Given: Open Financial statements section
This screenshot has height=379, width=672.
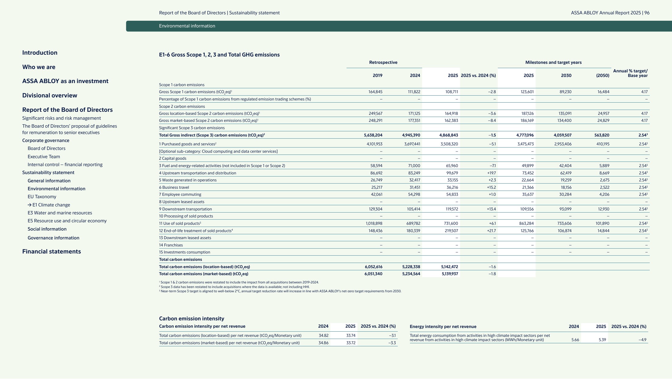Looking at the screenshot, I should tap(52, 251).
